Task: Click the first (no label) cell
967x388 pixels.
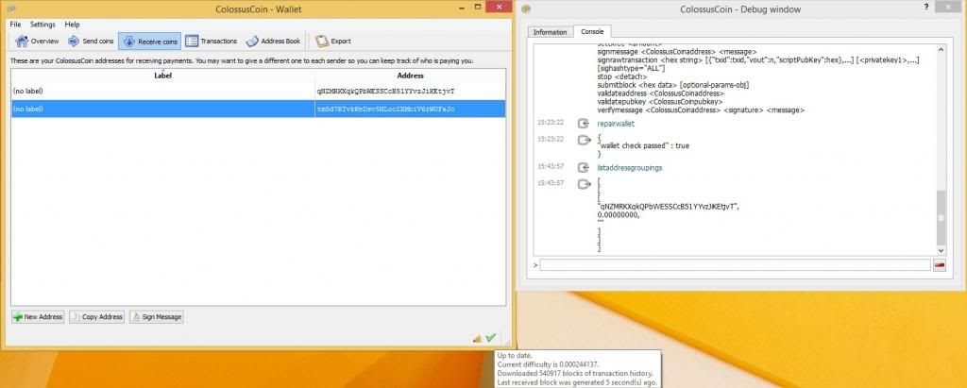Action: tap(162, 92)
